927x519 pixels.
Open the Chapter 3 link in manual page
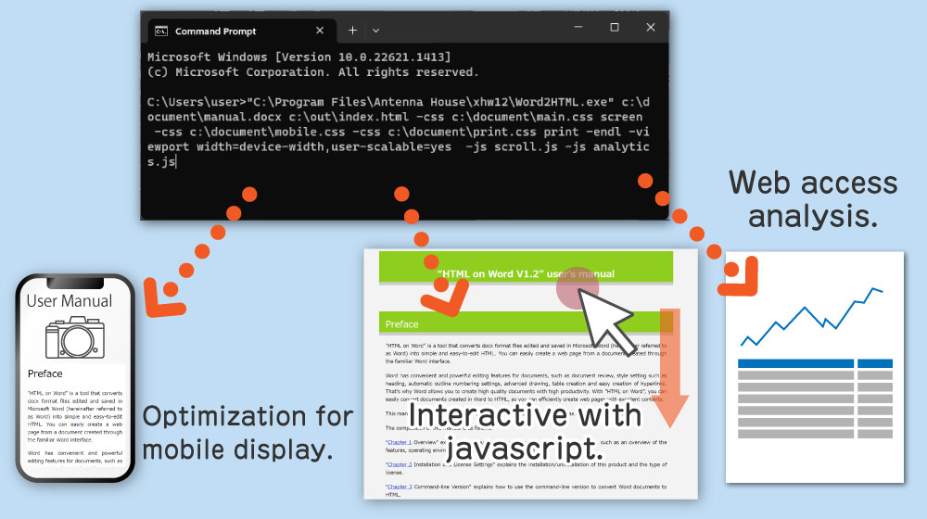pos(399,487)
